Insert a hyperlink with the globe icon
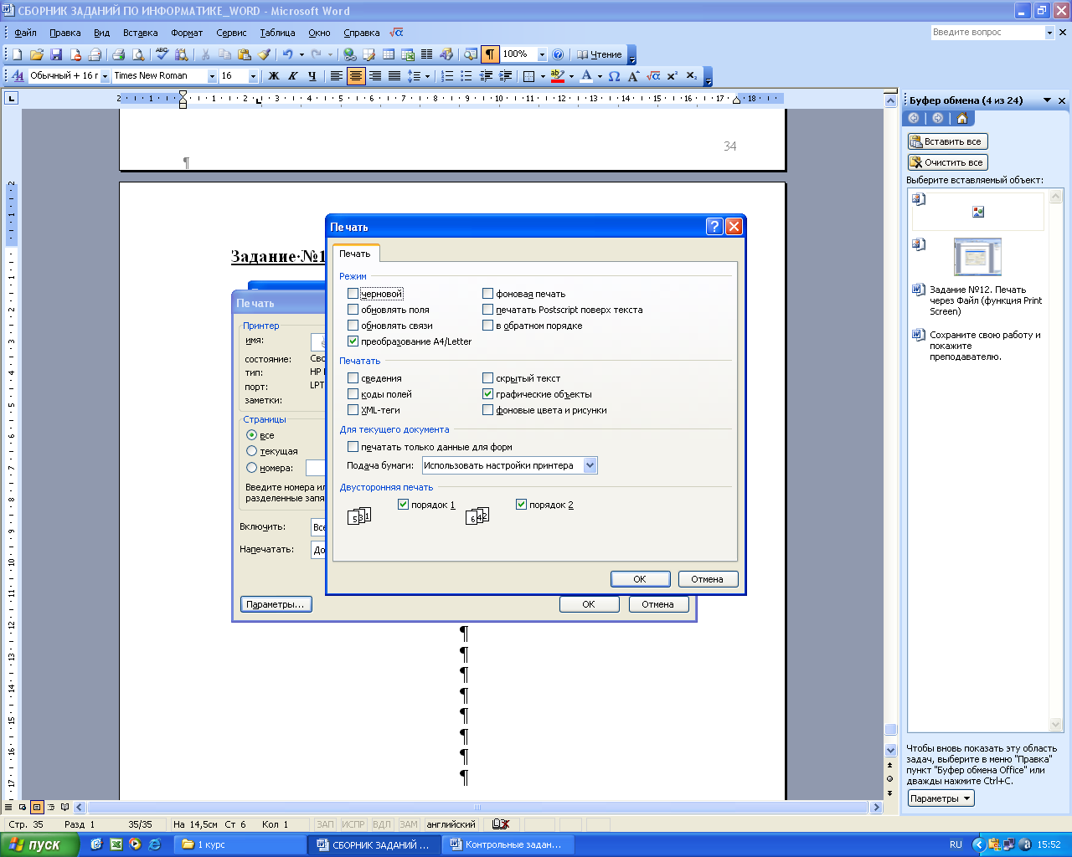The width and height of the screenshot is (1072, 857). (x=350, y=54)
